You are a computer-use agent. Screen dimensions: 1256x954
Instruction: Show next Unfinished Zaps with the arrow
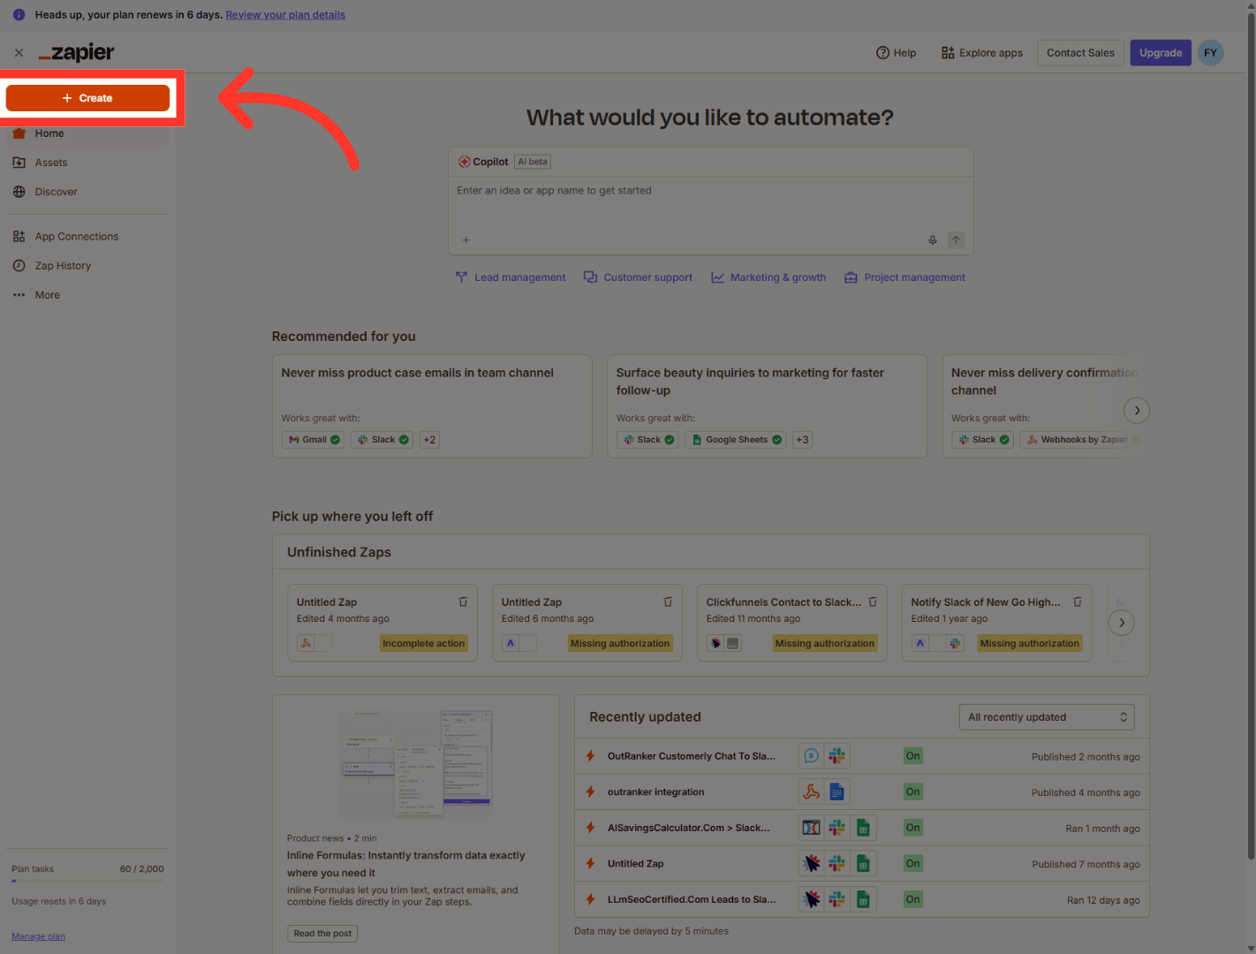[1122, 623]
